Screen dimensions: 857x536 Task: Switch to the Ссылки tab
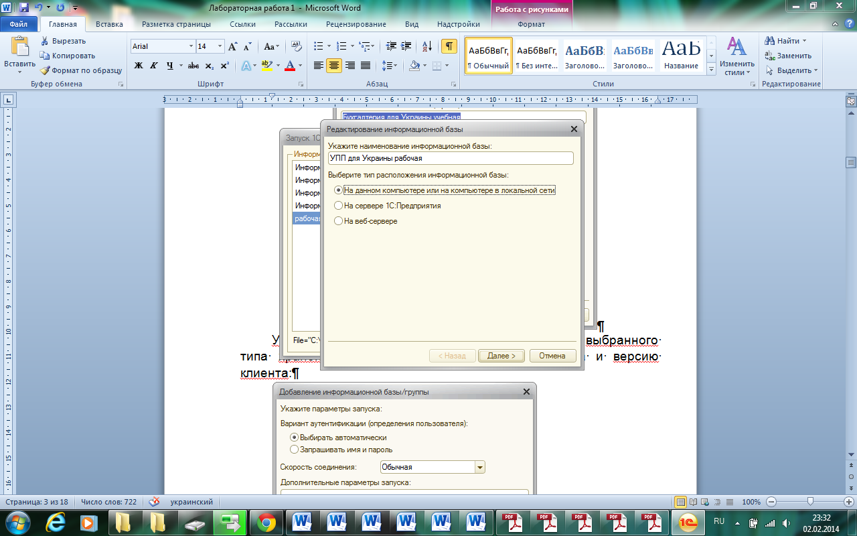click(x=242, y=24)
